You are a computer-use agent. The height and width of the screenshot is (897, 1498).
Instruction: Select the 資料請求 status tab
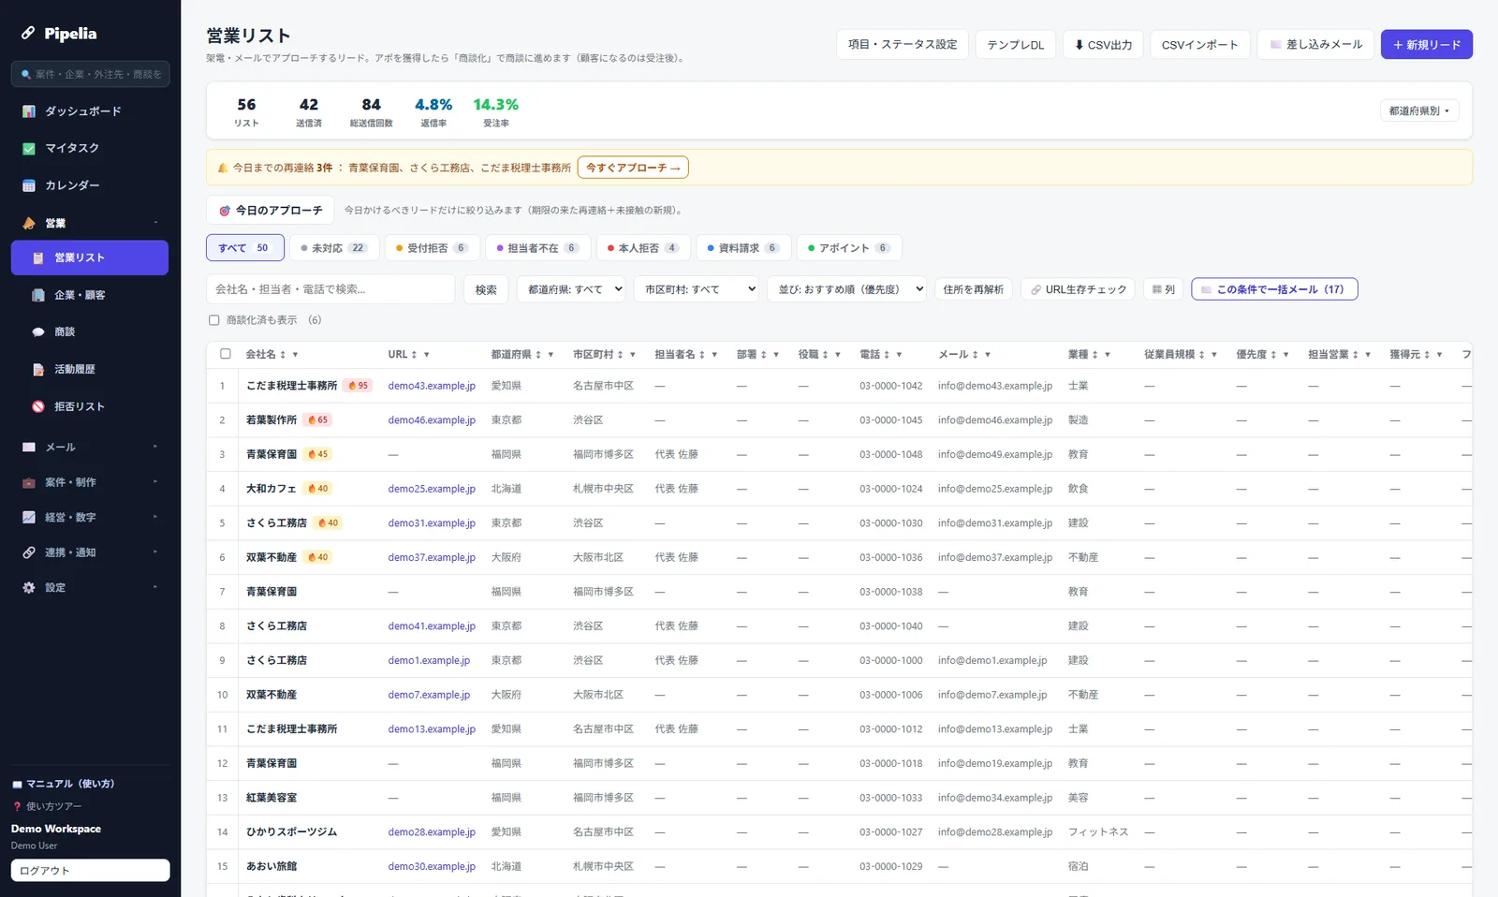coord(743,248)
